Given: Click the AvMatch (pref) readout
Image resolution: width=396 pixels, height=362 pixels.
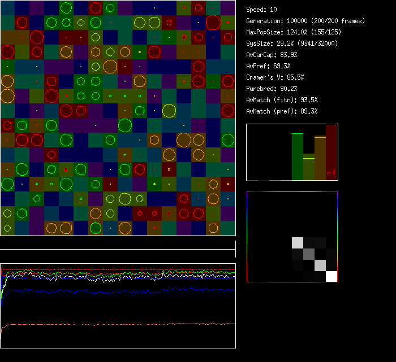Looking at the screenshot, I should (282, 111).
